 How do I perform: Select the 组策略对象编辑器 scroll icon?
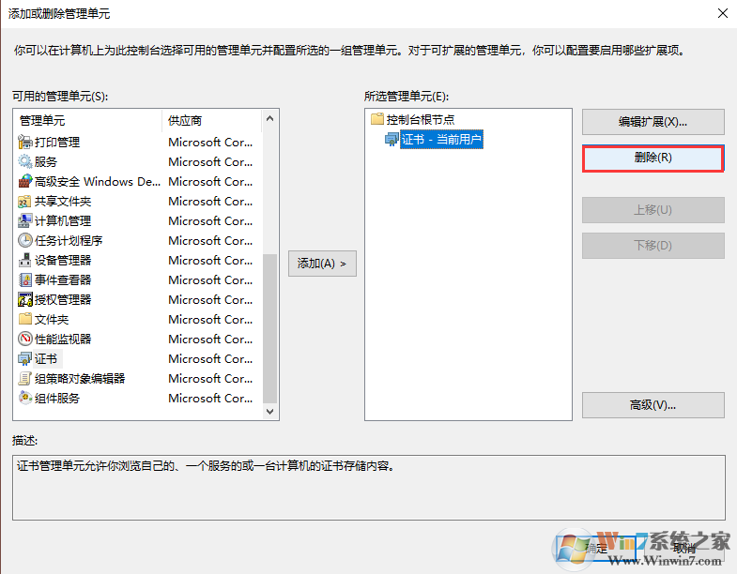(25, 379)
